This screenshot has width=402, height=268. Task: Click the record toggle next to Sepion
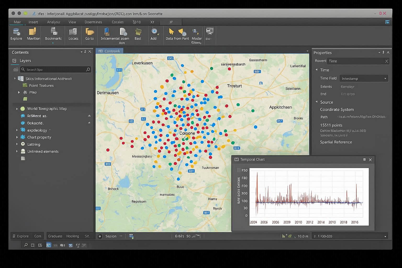100,236
